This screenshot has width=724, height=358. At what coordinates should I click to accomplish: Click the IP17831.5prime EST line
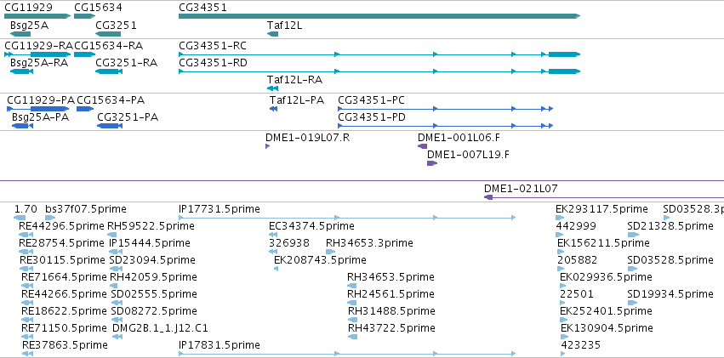coord(347,354)
